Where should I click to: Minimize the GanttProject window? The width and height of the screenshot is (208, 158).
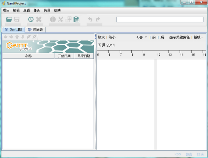pos(184,2)
